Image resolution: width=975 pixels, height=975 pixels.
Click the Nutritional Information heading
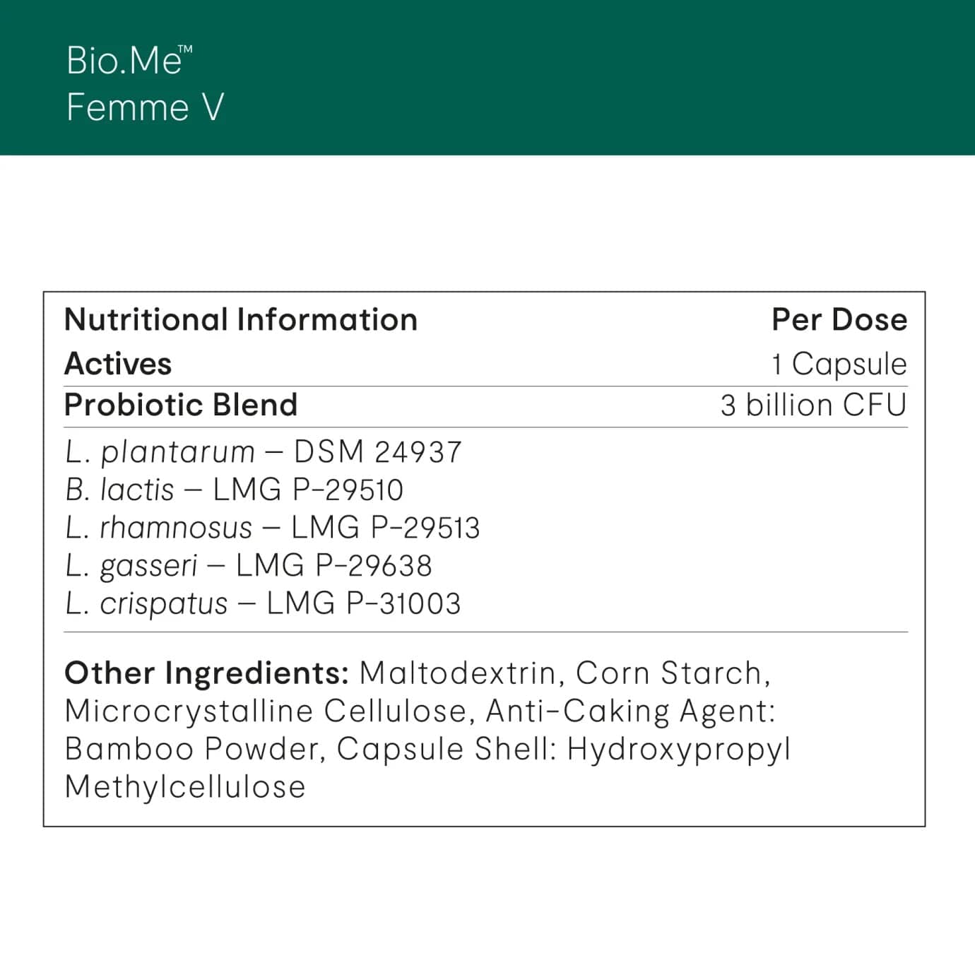(x=241, y=319)
